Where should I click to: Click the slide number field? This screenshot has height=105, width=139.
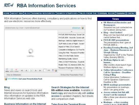click(x=45, y=70)
